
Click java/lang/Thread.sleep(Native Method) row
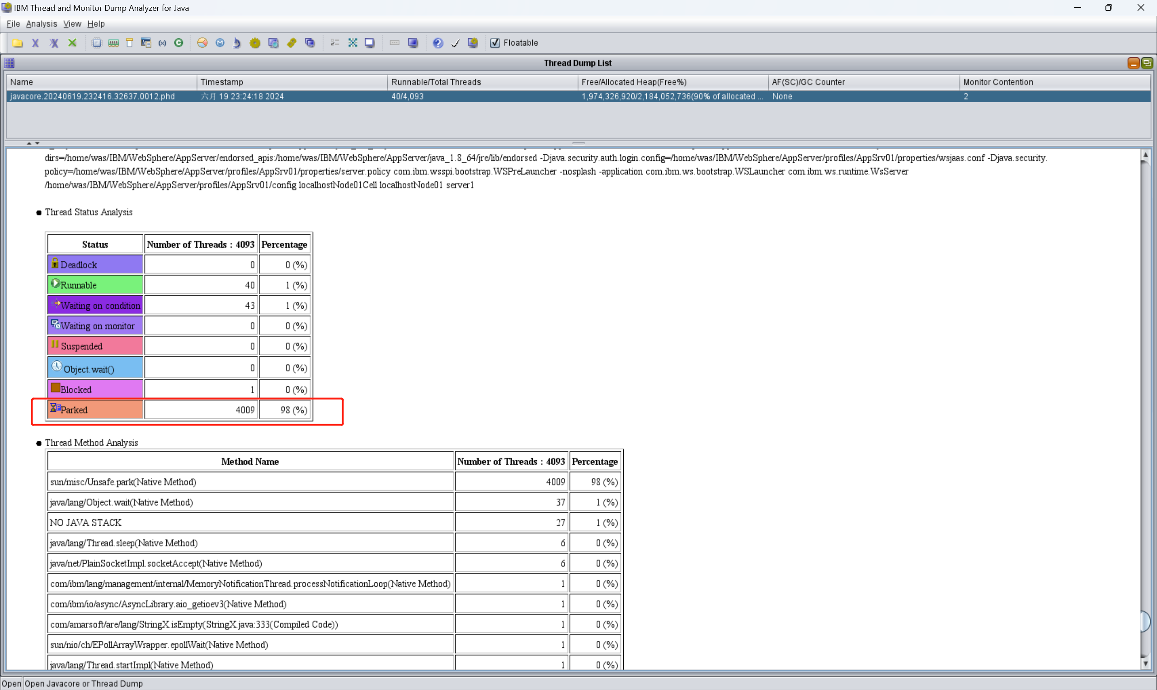point(334,543)
